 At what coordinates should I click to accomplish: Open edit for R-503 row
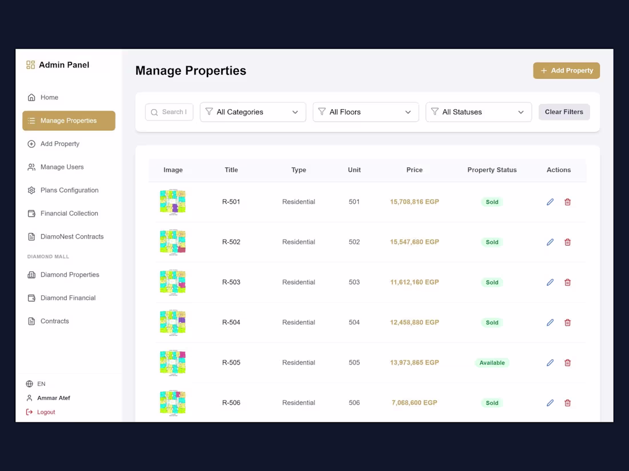[x=550, y=283]
